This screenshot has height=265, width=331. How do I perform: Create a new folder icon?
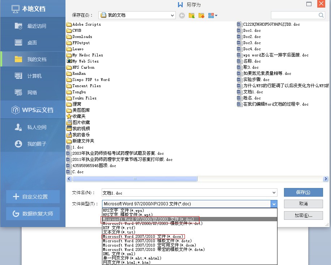coord(201,16)
